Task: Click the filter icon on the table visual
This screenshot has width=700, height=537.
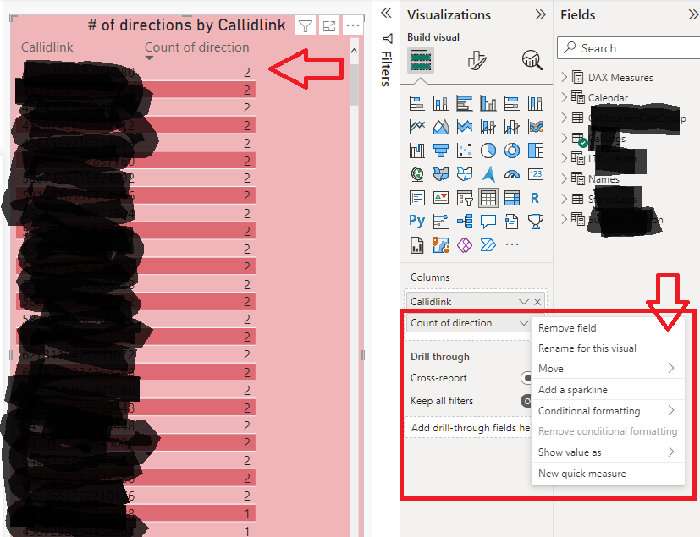Action: [306, 26]
